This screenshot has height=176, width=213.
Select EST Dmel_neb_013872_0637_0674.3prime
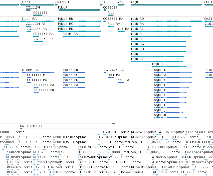[152, 142]
